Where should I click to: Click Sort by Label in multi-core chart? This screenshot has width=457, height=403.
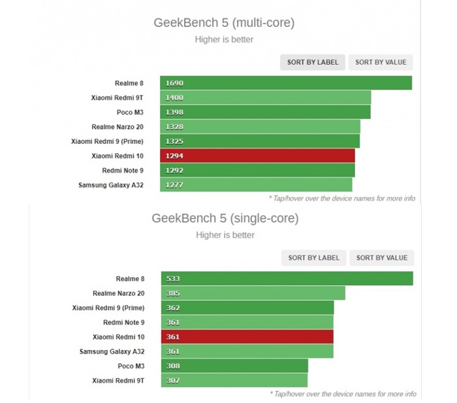coord(313,62)
